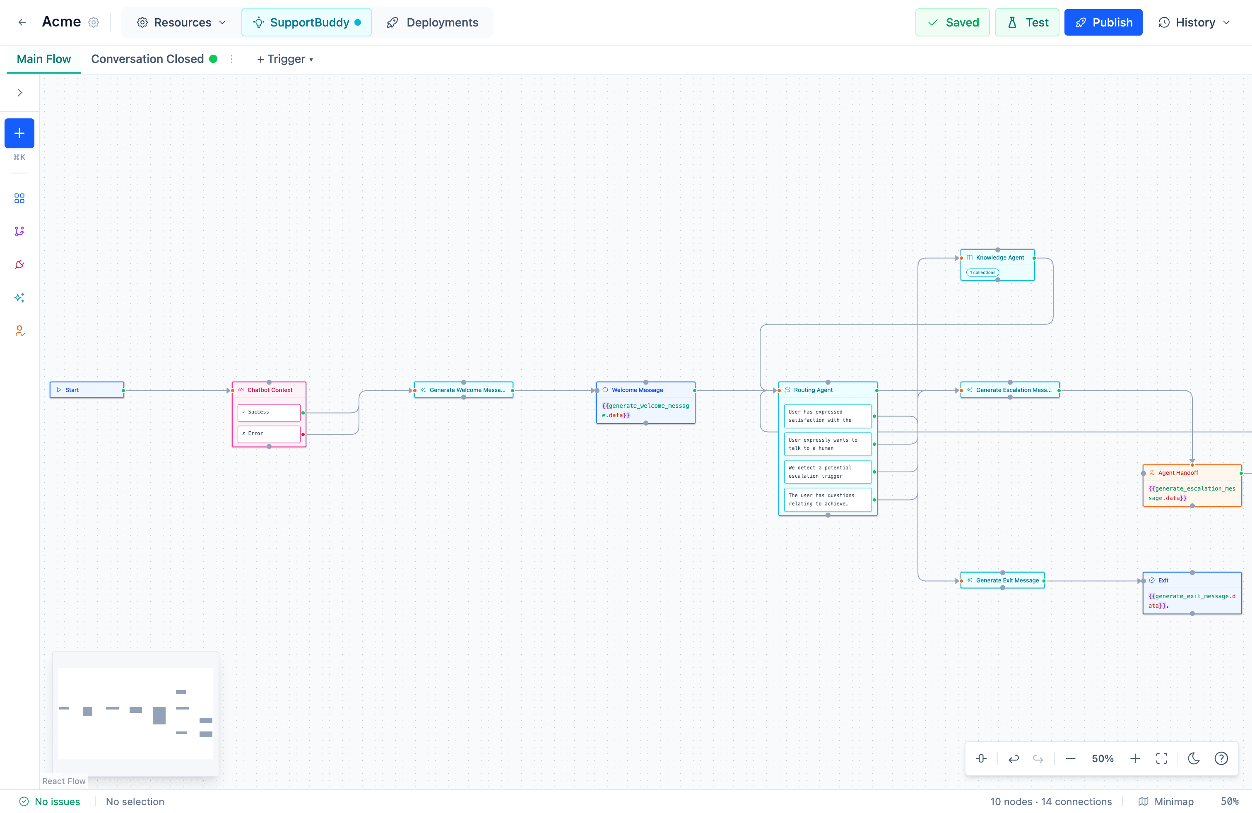Fit the flow to screen
The height and width of the screenshot is (813, 1252).
pyautogui.click(x=1161, y=758)
